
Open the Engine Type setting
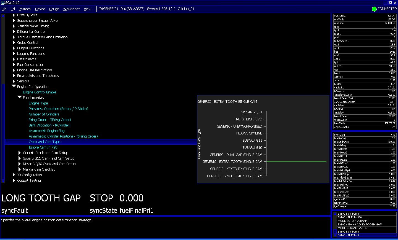[x=38, y=103]
